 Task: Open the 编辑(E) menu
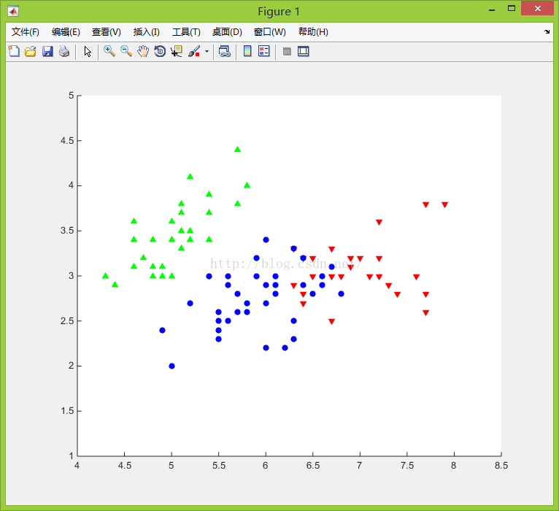click(x=66, y=32)
